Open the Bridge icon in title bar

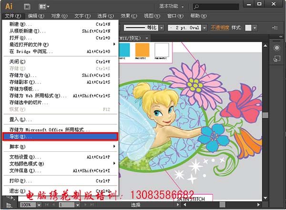point(27,7)
